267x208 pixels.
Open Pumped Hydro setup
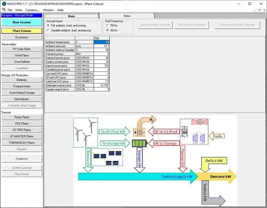pos(22,86)
